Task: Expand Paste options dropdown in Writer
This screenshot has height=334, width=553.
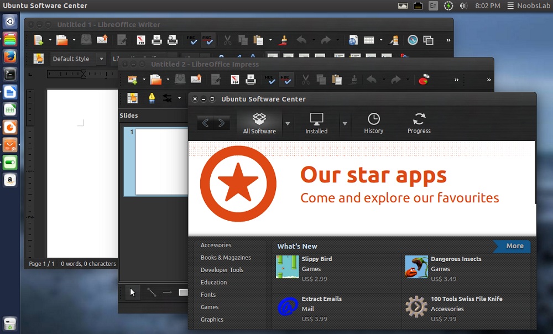Action: pyautogui.click(x=270, y=40)
